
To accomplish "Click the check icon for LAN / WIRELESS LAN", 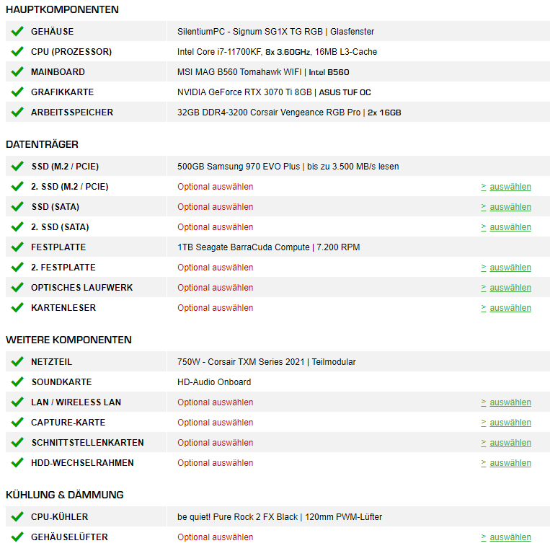I will click(17, 402).
